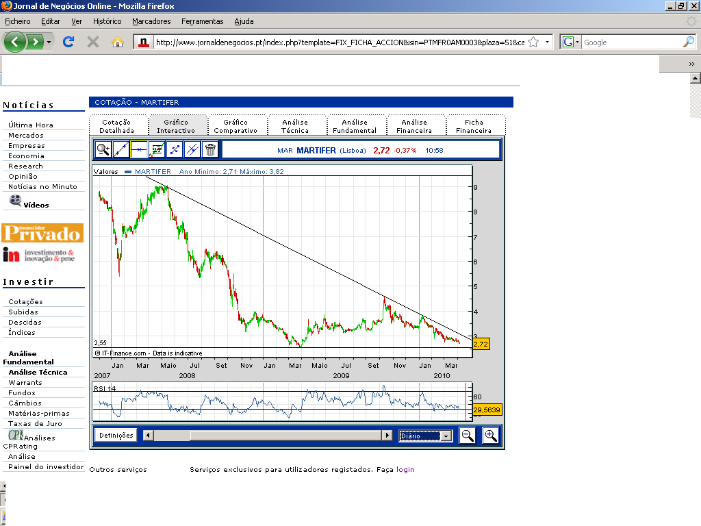Screen dimensions: 701x526
Task: Open the back/forward history dropdown arrow
Action: pos(49,42)
